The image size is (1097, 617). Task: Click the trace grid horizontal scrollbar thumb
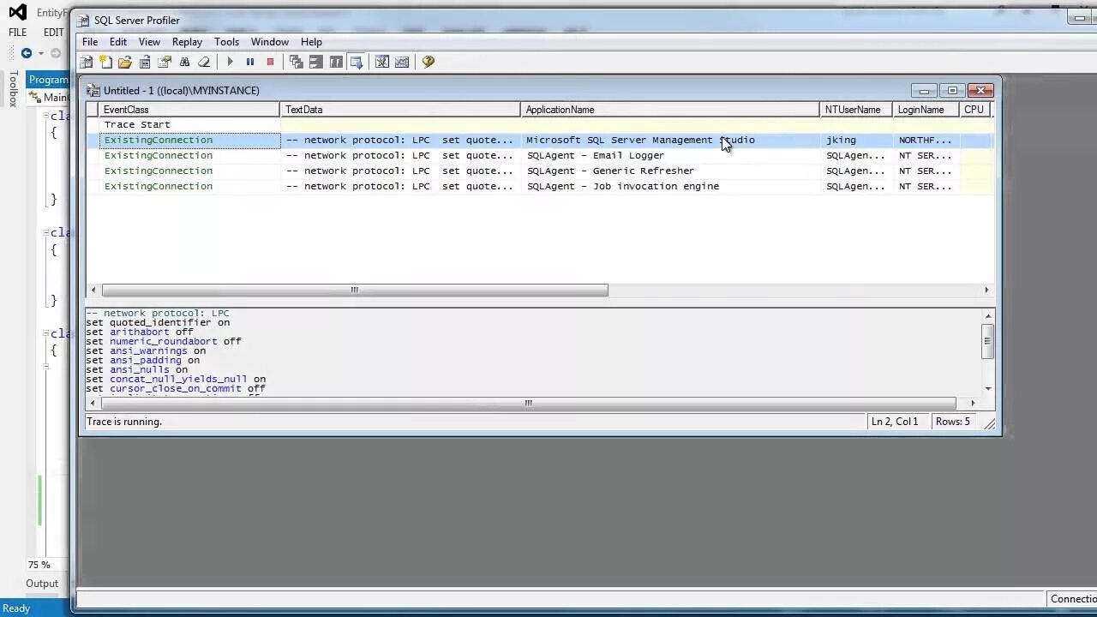tap(355, 290)
